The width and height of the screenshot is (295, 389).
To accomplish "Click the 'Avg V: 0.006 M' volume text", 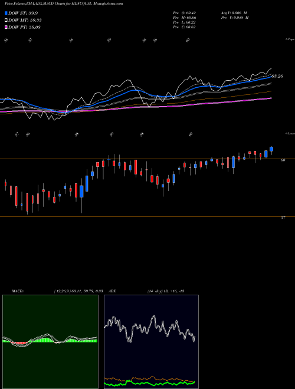I will click(234, 12).
